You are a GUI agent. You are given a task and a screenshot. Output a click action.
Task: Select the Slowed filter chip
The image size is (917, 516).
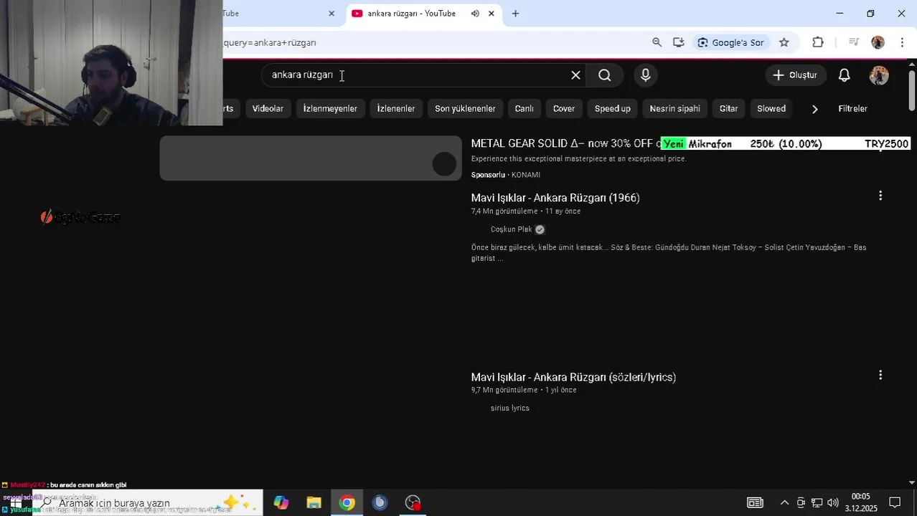coord(771,109)
